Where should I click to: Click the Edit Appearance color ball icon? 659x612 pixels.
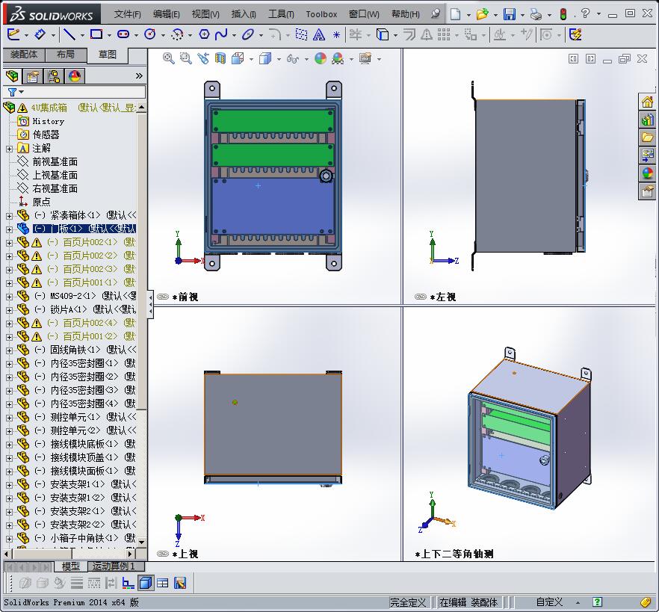[x=321, y=58]
